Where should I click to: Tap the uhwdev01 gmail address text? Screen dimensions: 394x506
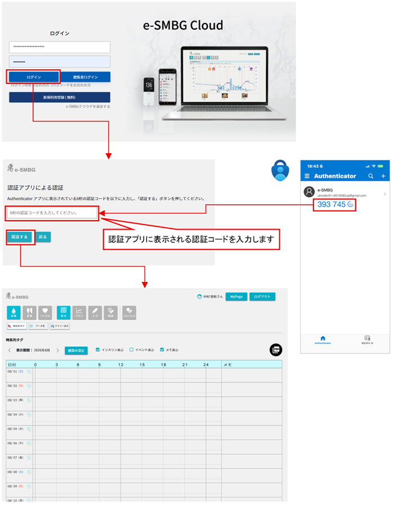click(x=342, y=195)
